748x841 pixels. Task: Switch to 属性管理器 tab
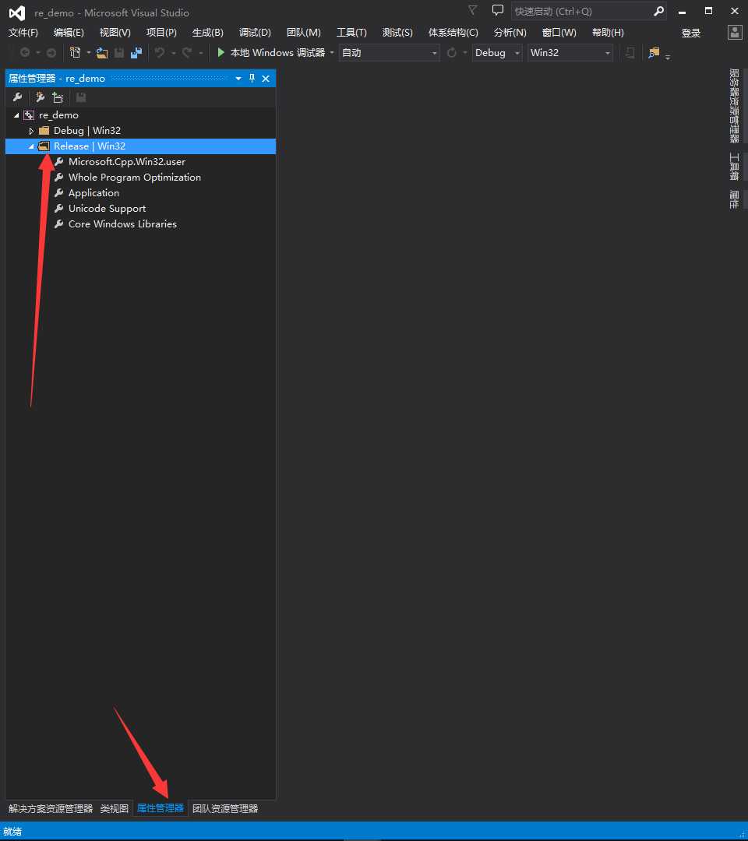[160, 808]
